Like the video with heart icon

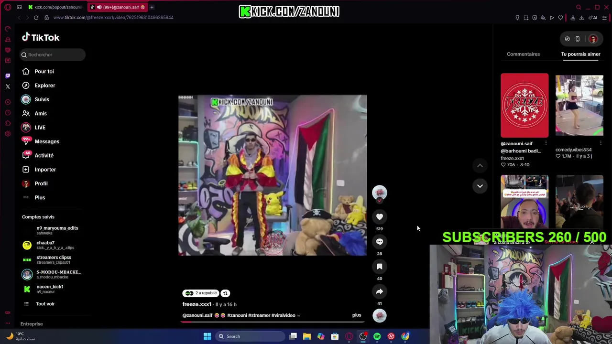(x=380, y=217)
